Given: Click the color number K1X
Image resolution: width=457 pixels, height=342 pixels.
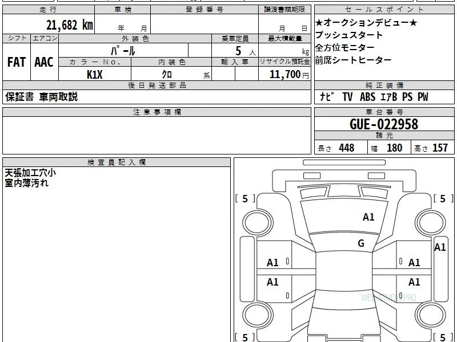Looking at the screenshot, I should (x=95, y=75).
